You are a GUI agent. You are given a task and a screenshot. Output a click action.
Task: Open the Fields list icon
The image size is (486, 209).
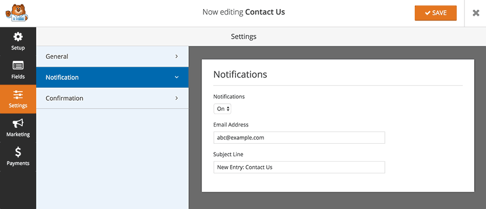(18, 66)
